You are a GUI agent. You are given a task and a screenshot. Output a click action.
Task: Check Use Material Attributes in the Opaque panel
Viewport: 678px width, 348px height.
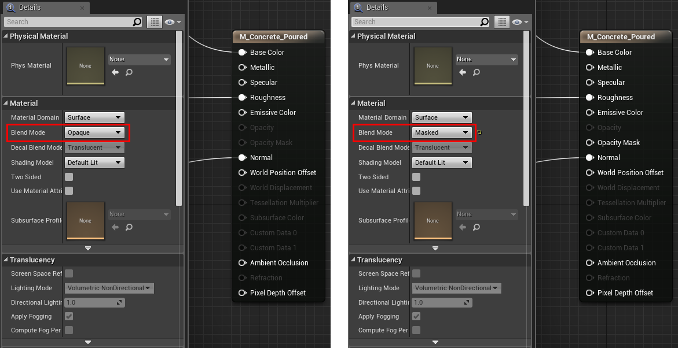(x=69, y=191)
